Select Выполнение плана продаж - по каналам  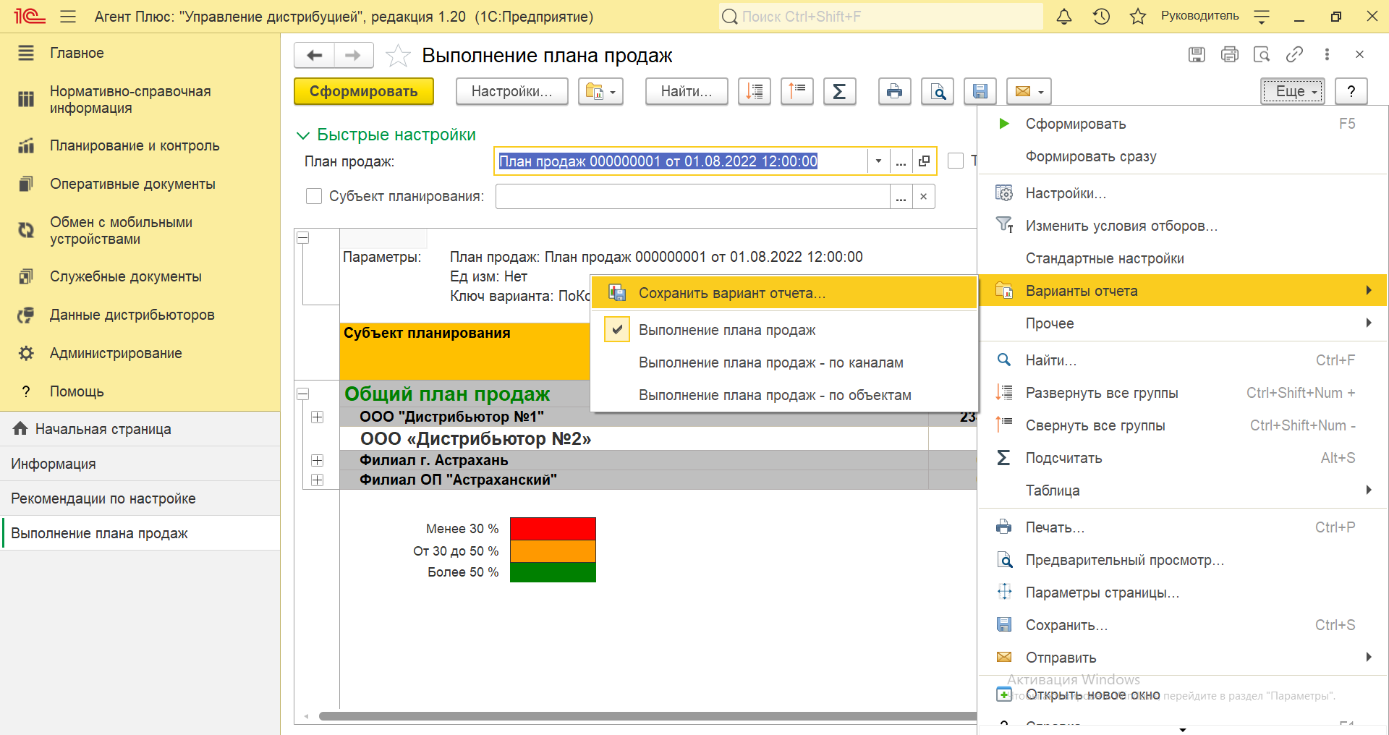[784, 362]
